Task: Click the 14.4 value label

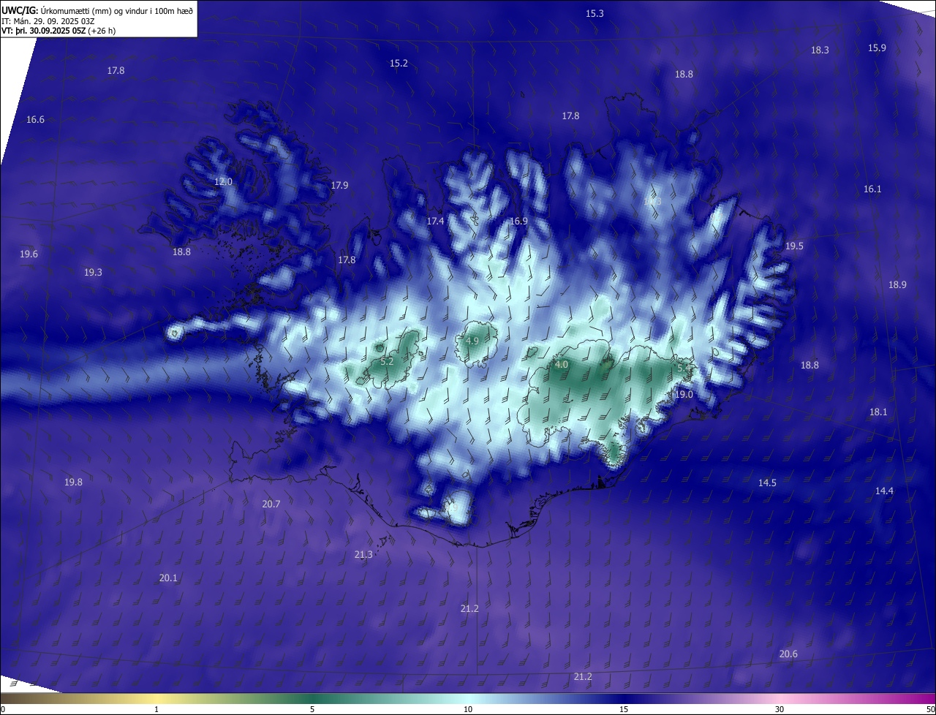Action: (x=884, y=491)
